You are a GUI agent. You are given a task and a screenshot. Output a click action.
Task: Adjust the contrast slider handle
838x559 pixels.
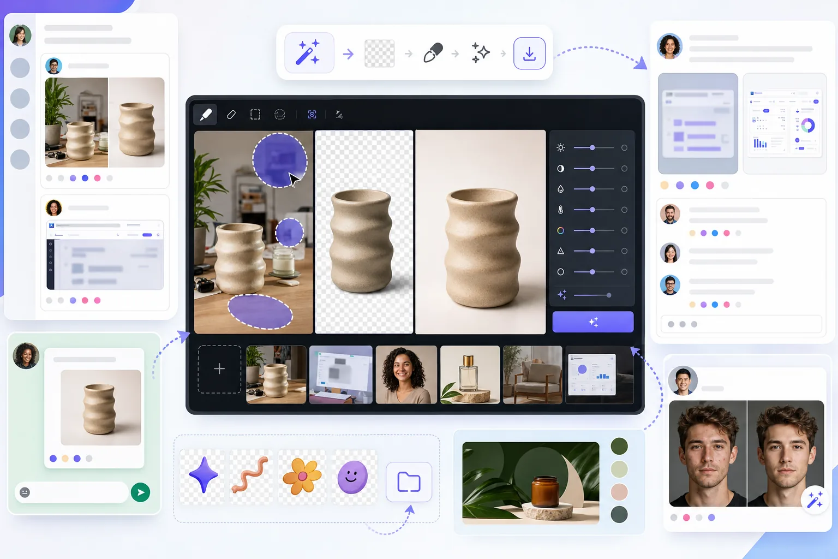[592, 169]
